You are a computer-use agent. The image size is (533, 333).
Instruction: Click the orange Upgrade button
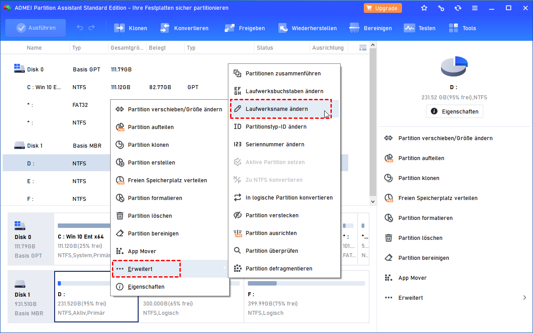point(383,8)
